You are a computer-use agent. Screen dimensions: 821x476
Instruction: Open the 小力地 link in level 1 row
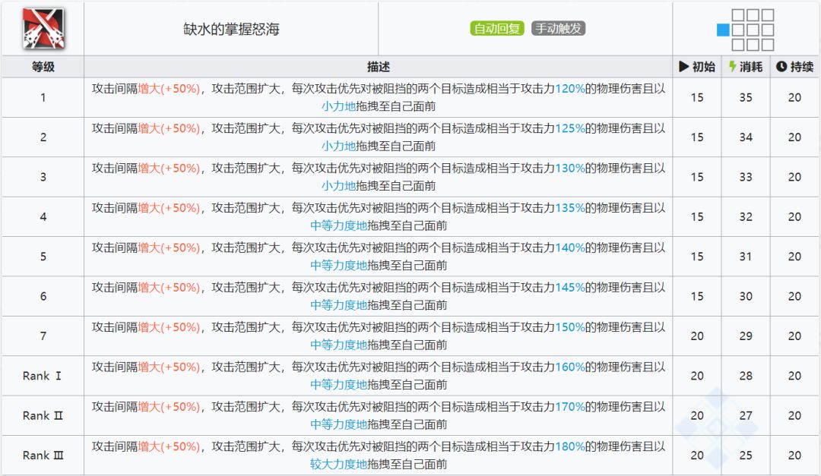pyautogui.click(x=338, y=106)
